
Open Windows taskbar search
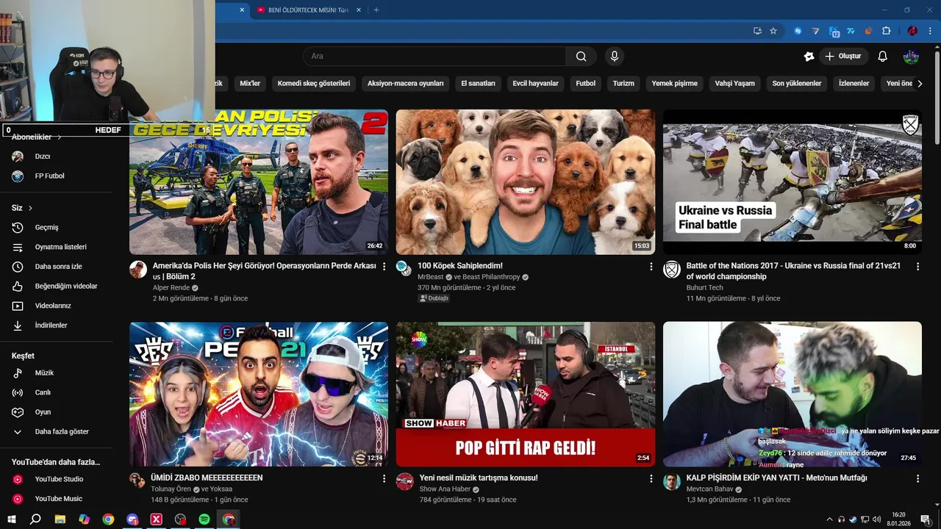[x=35, y=519]
